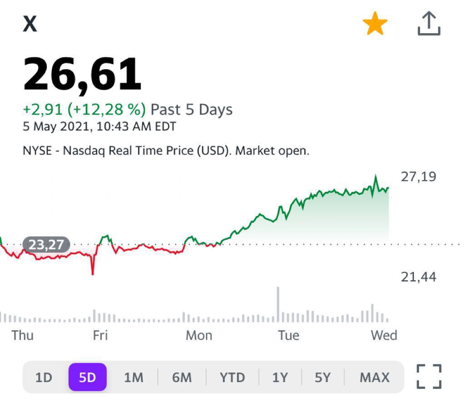Open fullscreen chart view

coord(429,377)
